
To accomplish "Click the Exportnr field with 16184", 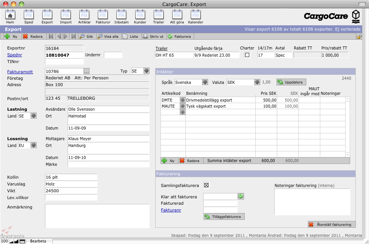I will [64, 48].
